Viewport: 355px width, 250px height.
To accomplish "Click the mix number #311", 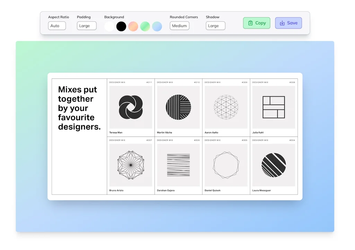I will tap(149, 82).
